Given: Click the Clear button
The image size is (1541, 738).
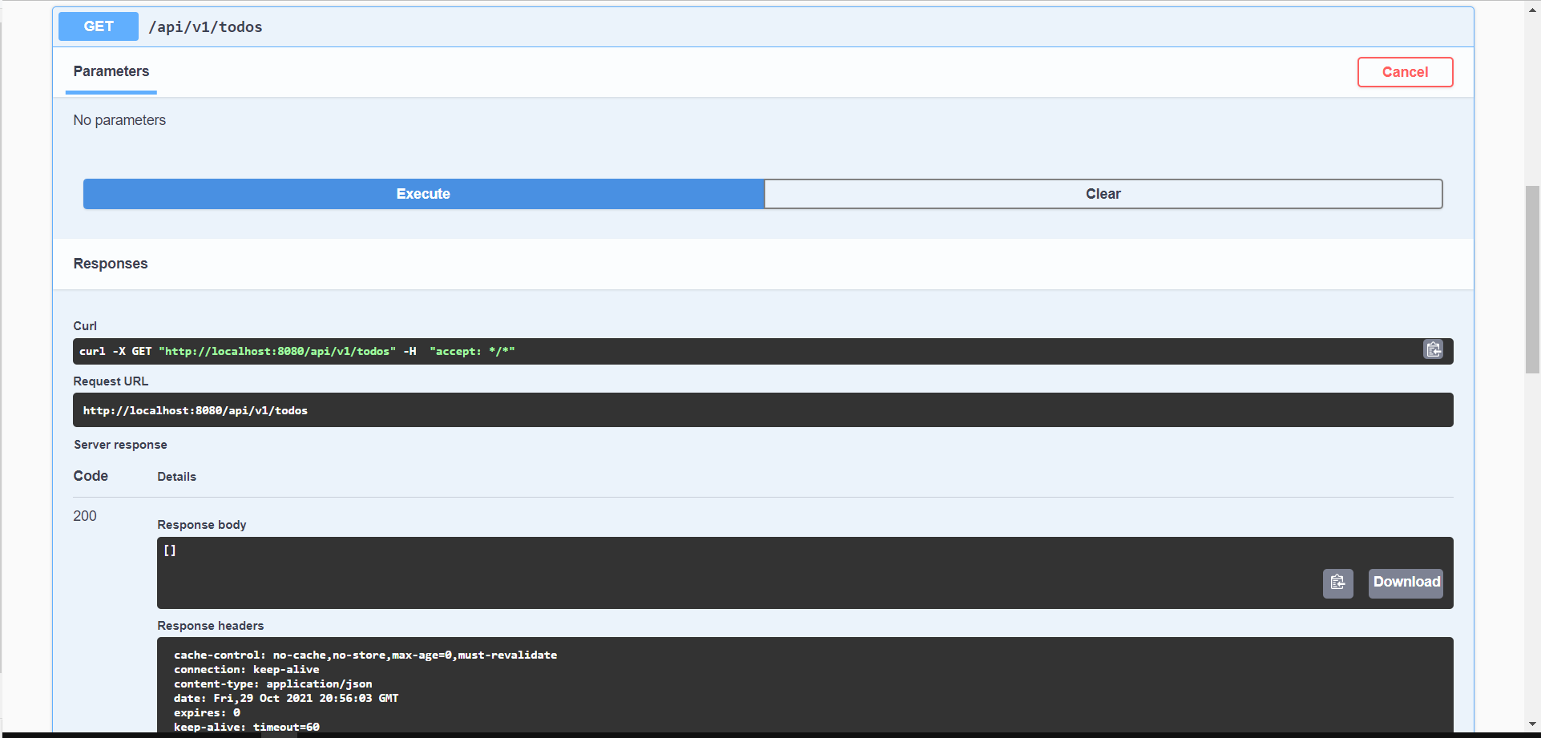Looking at the screenshot, I should 1103,193.
